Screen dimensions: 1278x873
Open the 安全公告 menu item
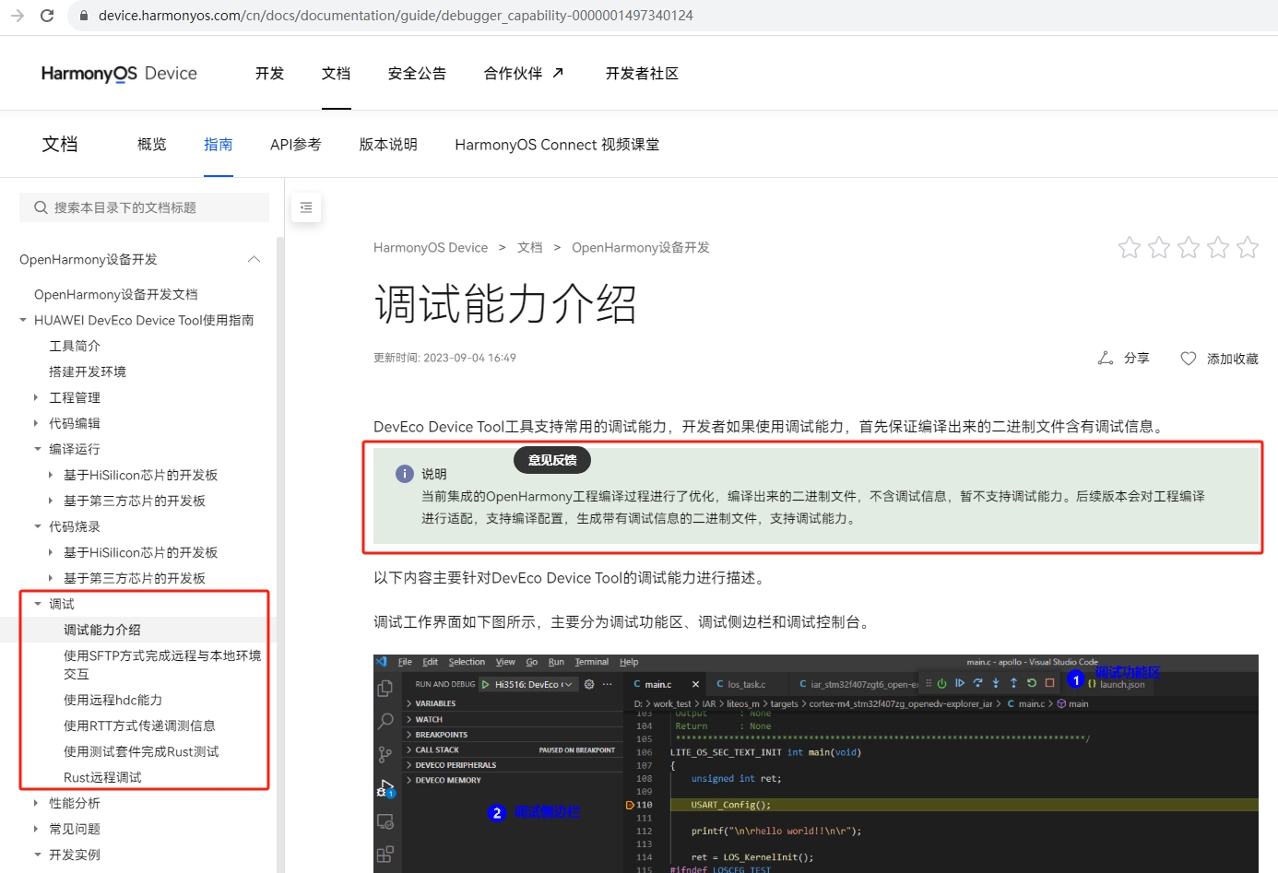[x=417, y=74]
